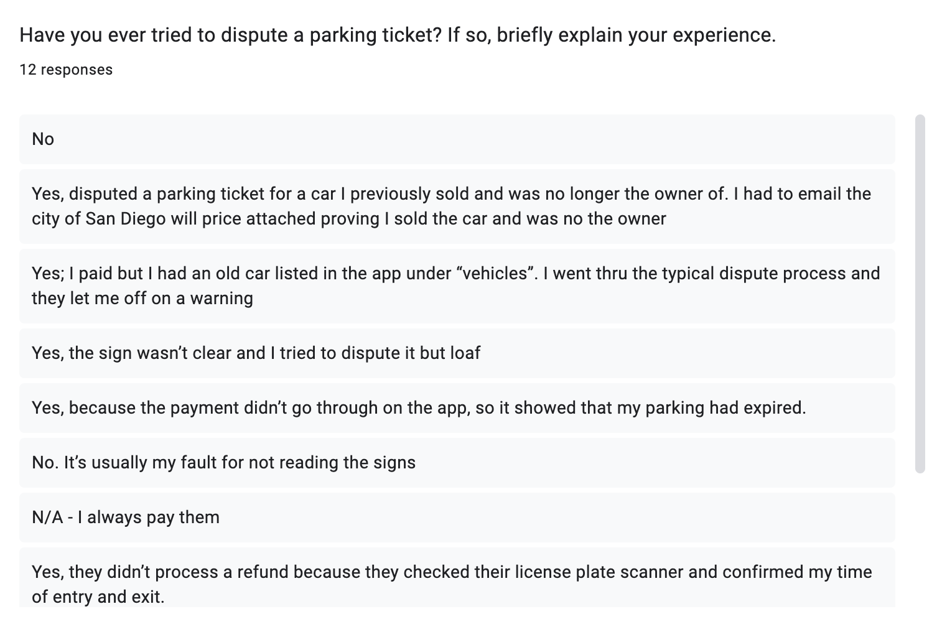Select the response mentioning old car under "vehicles"
This screenshot has height=632, width=937.
457,286
